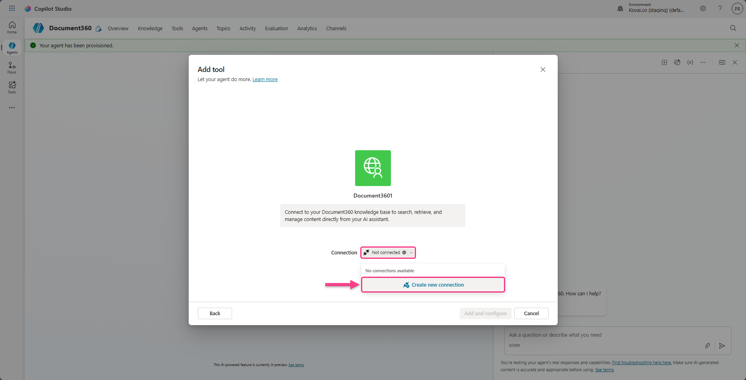Dismiss the agent provisioned notification banner
The image size is (746, 380).
[736, 45]
